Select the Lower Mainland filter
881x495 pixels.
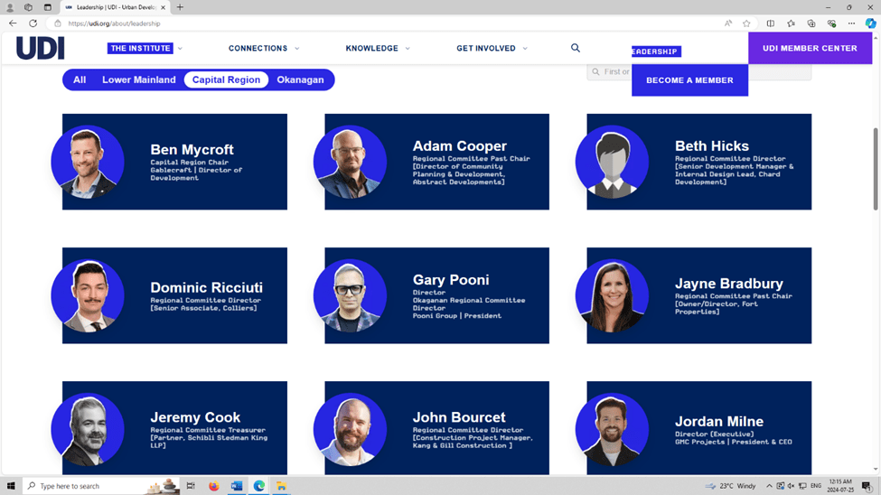pyautogui.click(x=138, y=79)
